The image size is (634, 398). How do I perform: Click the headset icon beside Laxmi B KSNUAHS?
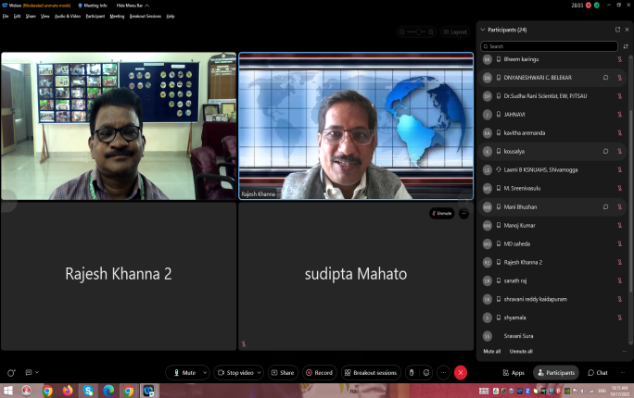pyautogui.click(x=499, y=170)
